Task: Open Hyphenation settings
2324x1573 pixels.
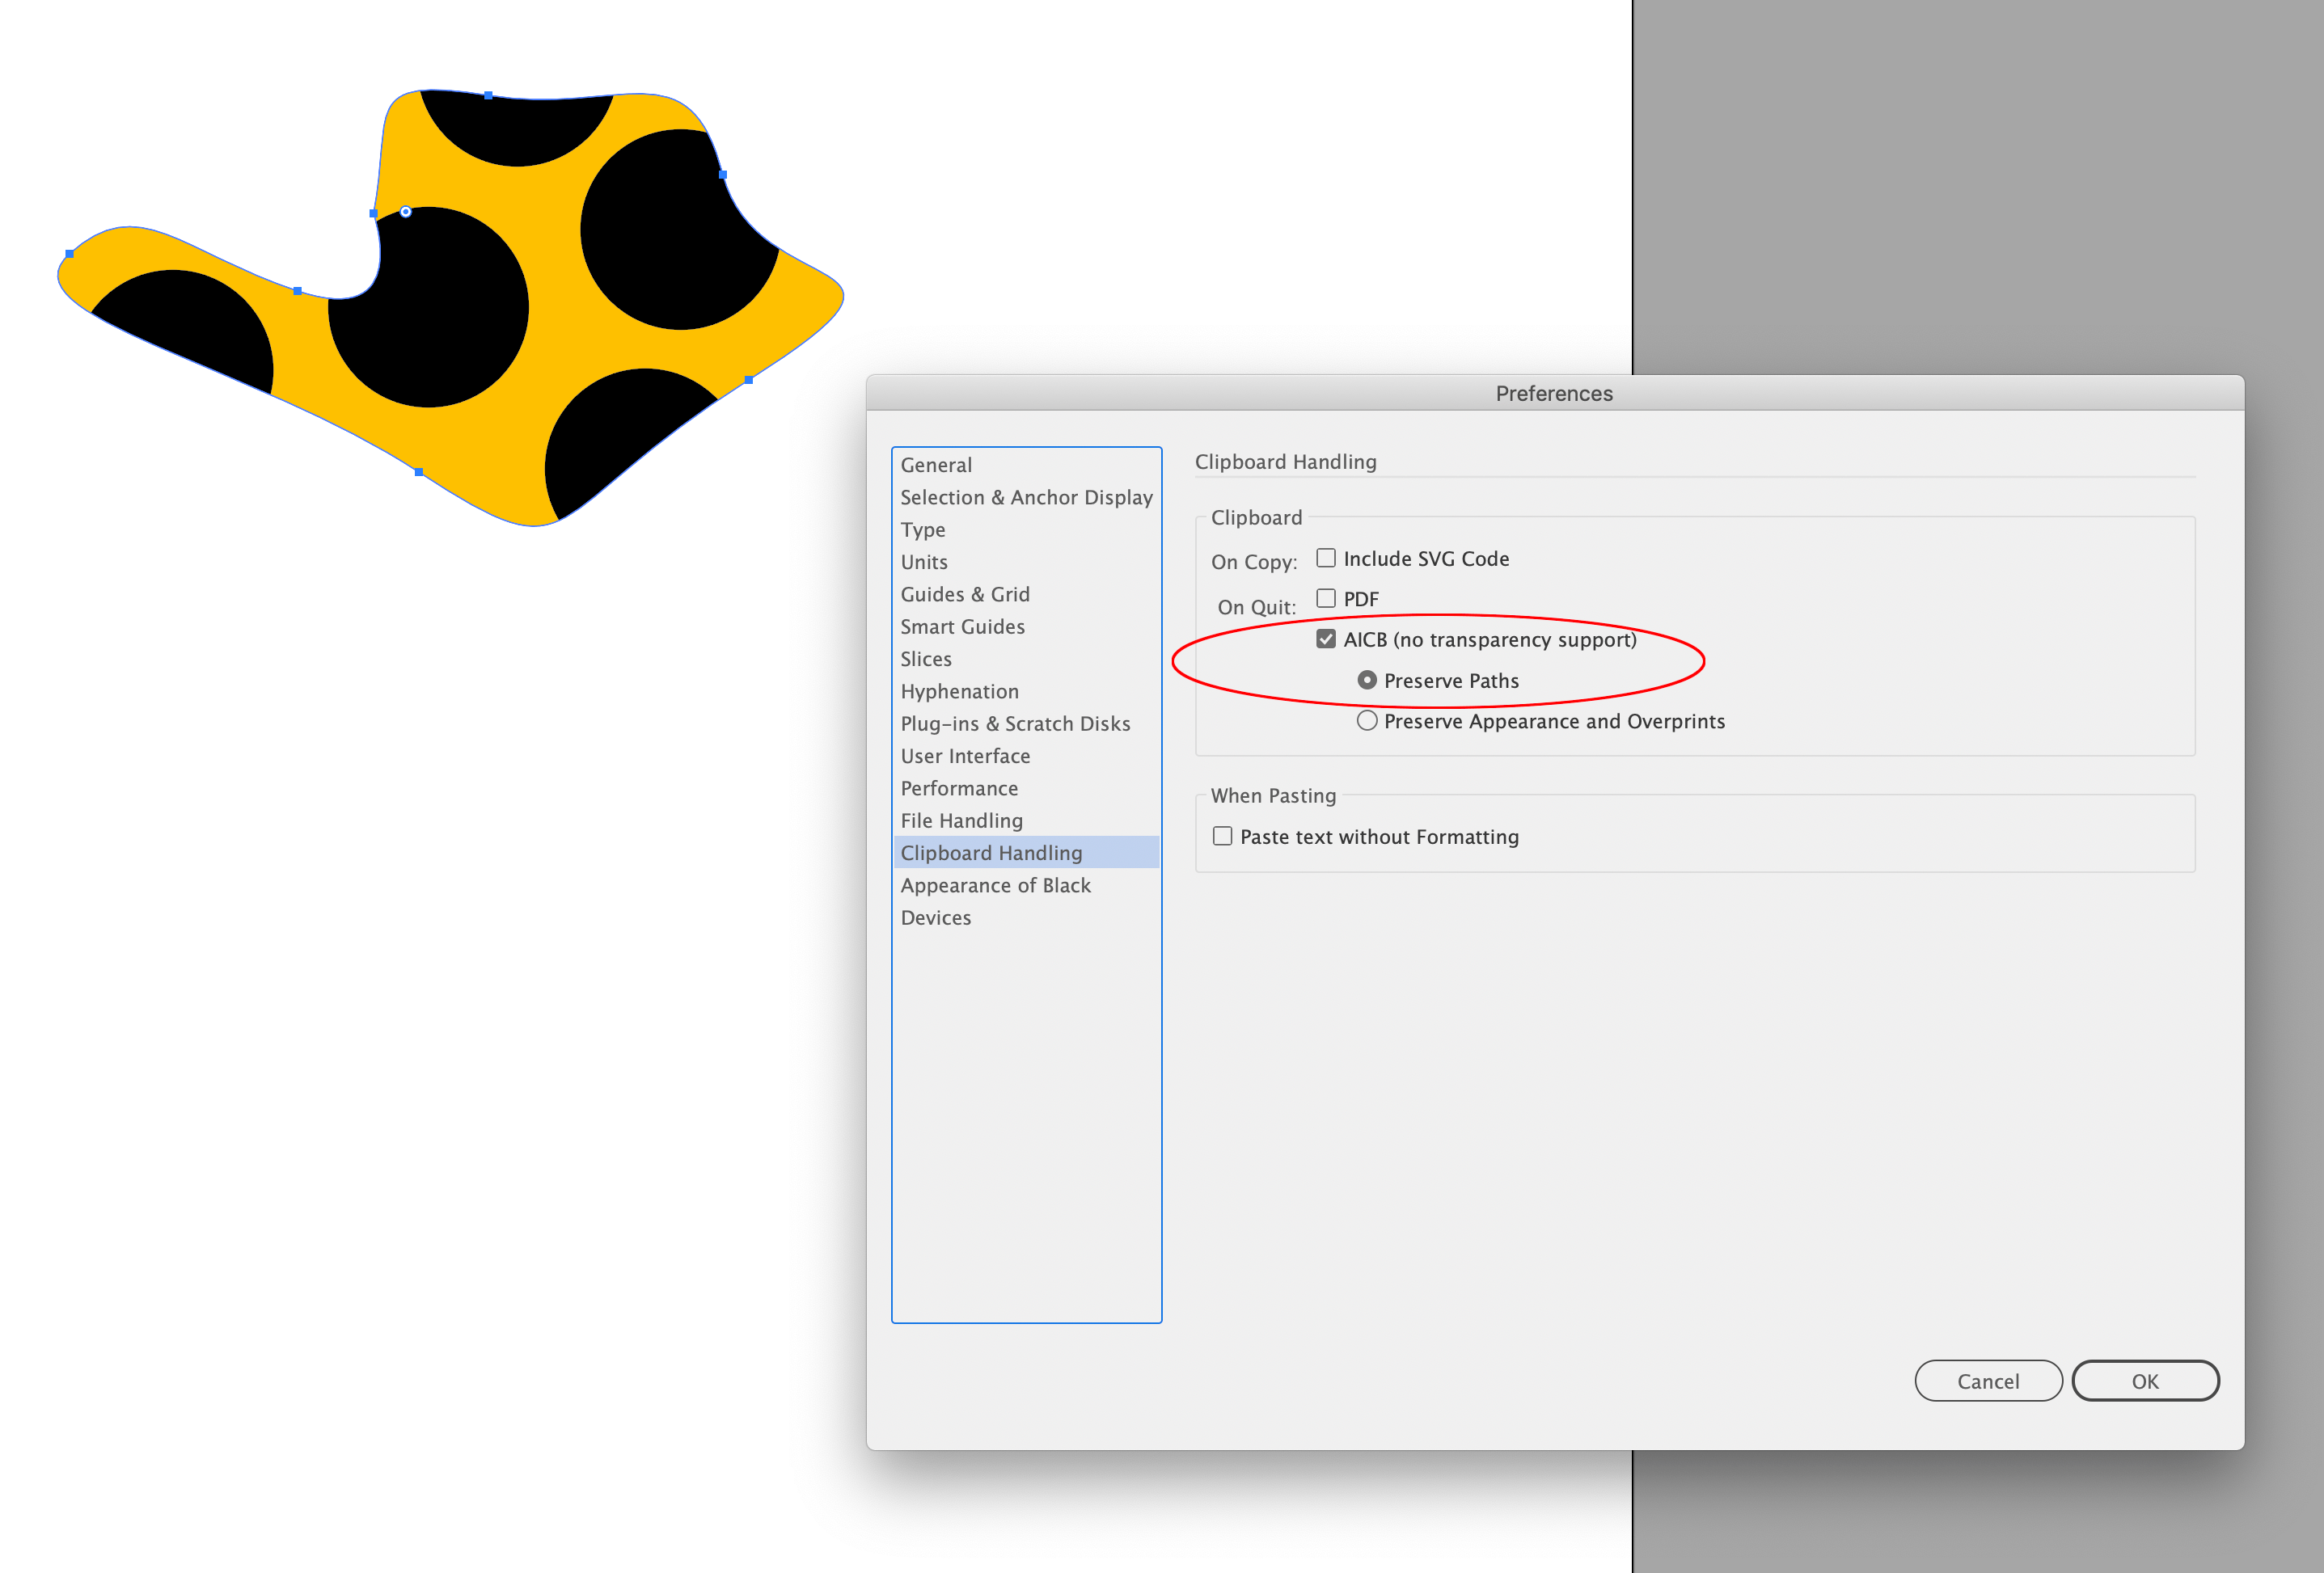Action: pyautogui.click(x=959, y=690)
